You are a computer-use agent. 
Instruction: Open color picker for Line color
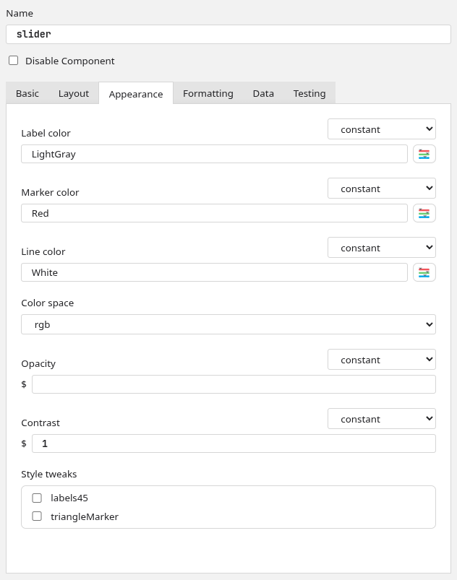424,272
